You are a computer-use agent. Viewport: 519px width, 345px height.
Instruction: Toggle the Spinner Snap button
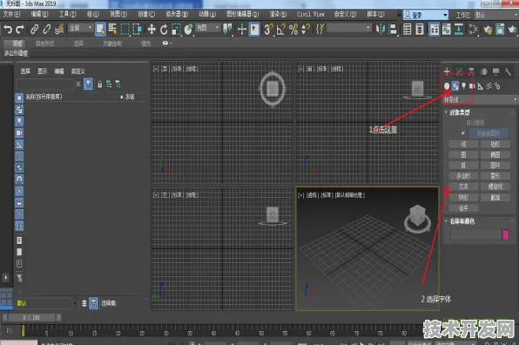(x=306, y=30)
